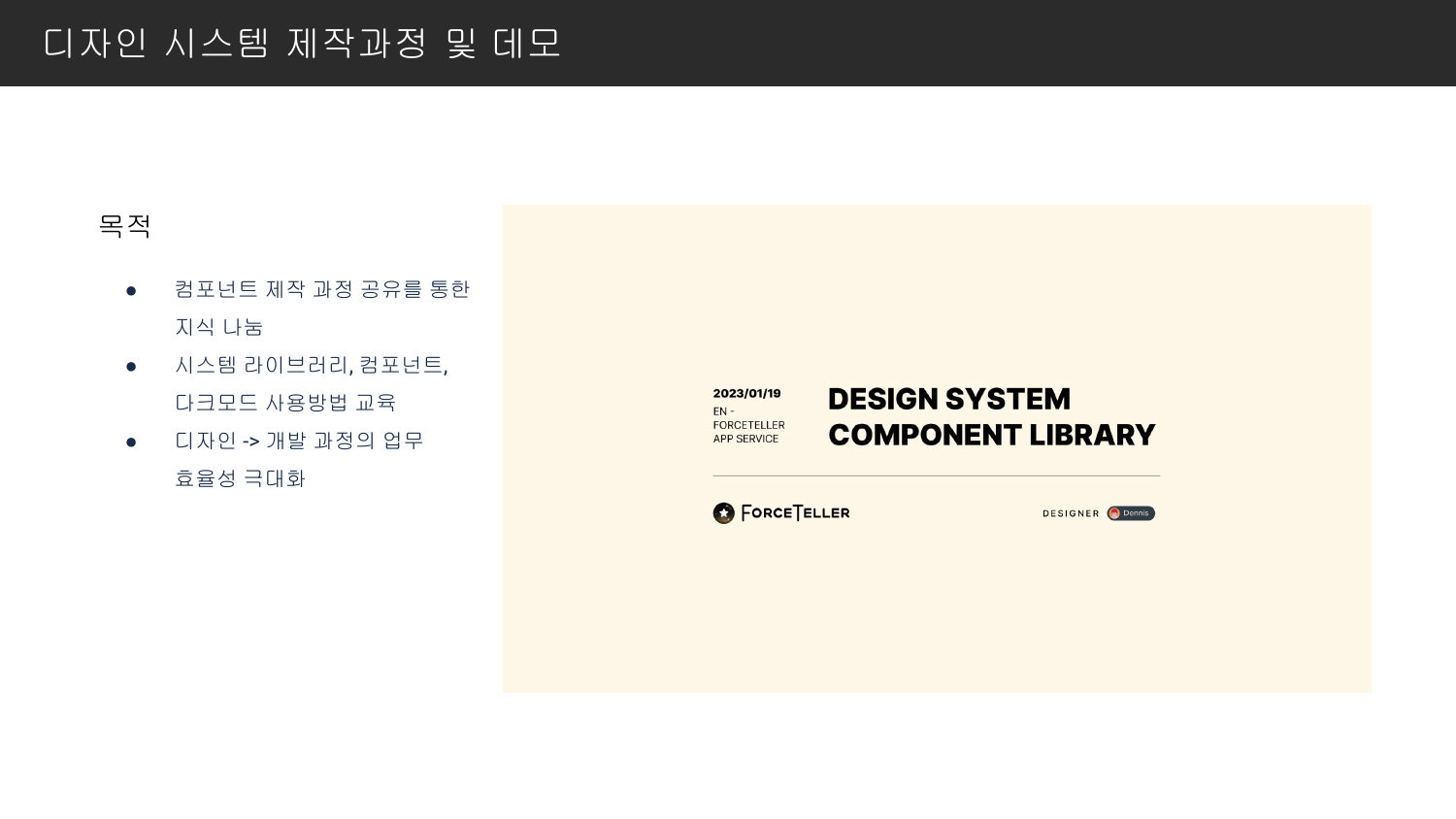Click the text line '다크모드 사용방법 교육'

point(285,403)
